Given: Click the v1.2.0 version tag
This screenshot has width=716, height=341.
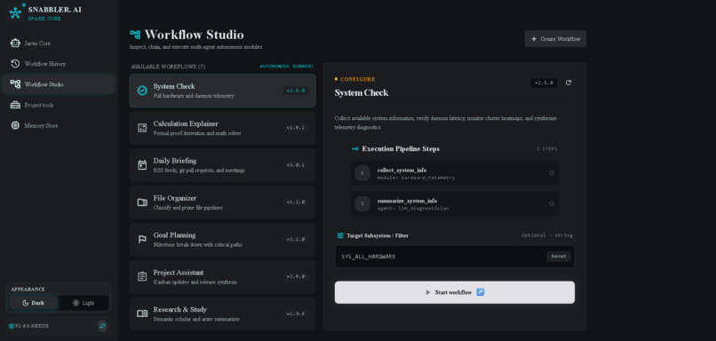Looking at the screenshot, I should coord(296,202).
